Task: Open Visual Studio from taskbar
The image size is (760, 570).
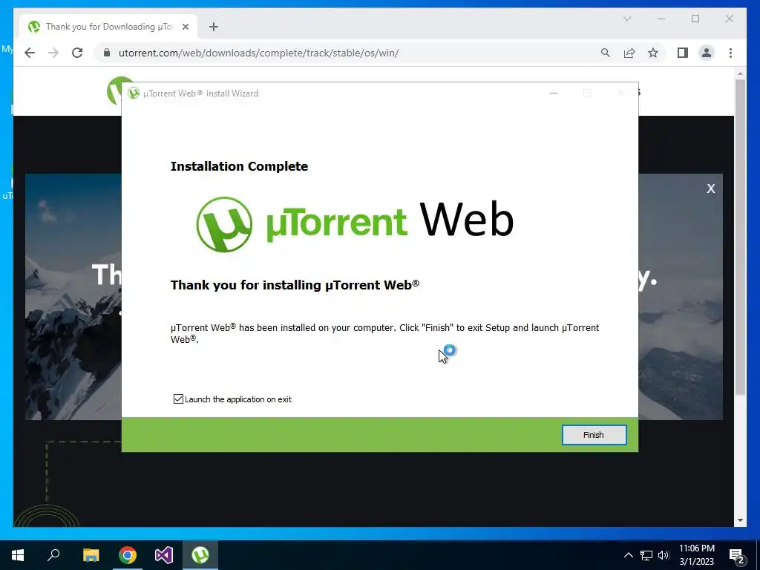Action: click(x=164, y=555)
